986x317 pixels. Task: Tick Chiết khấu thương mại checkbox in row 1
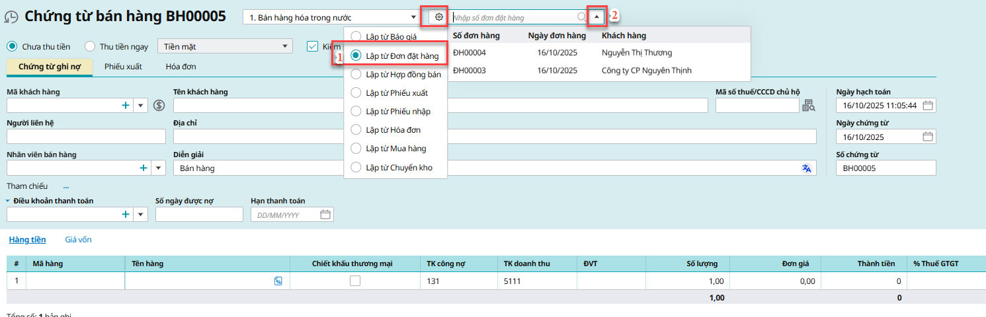pos(355,281)
